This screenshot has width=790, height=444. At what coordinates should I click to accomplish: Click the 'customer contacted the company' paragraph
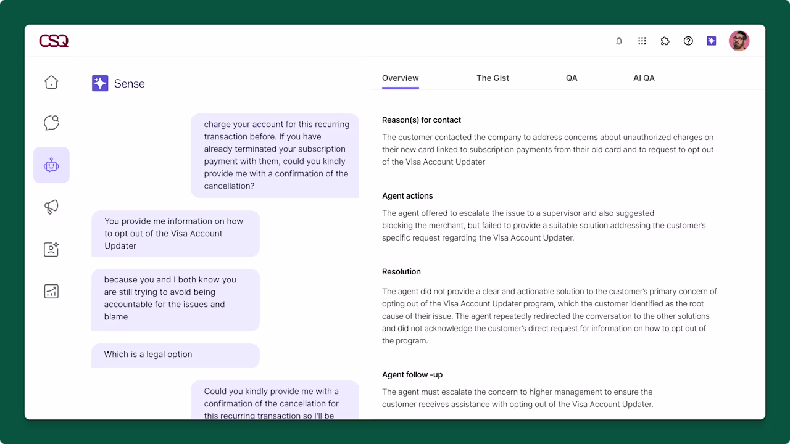point(548,150)
